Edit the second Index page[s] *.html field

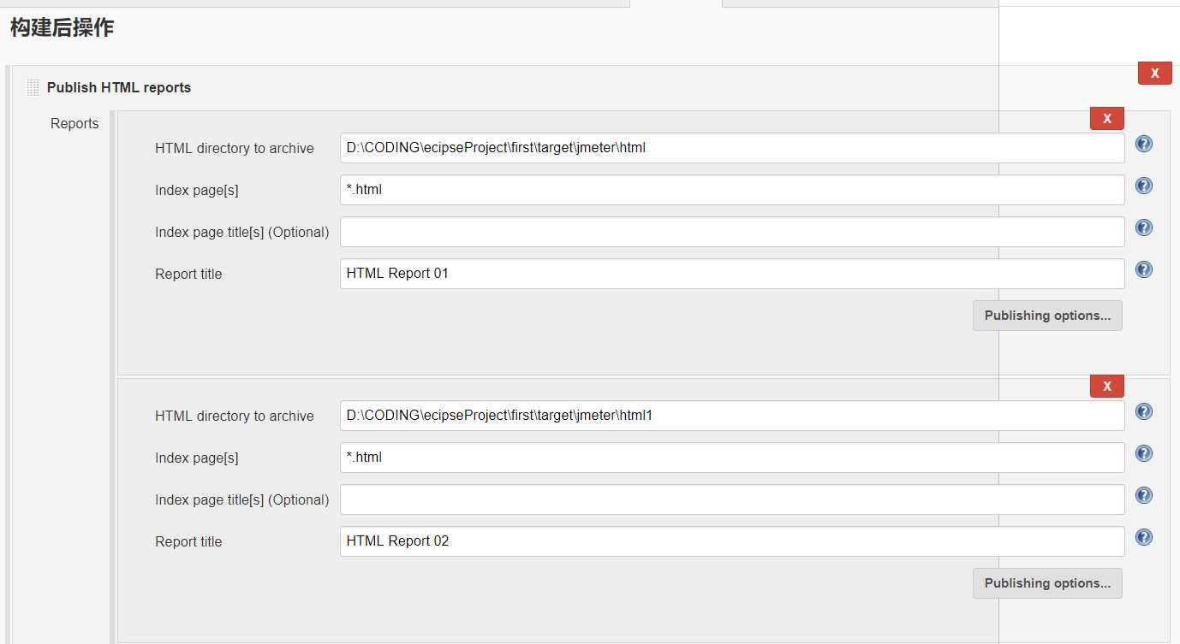coord(732,458)
